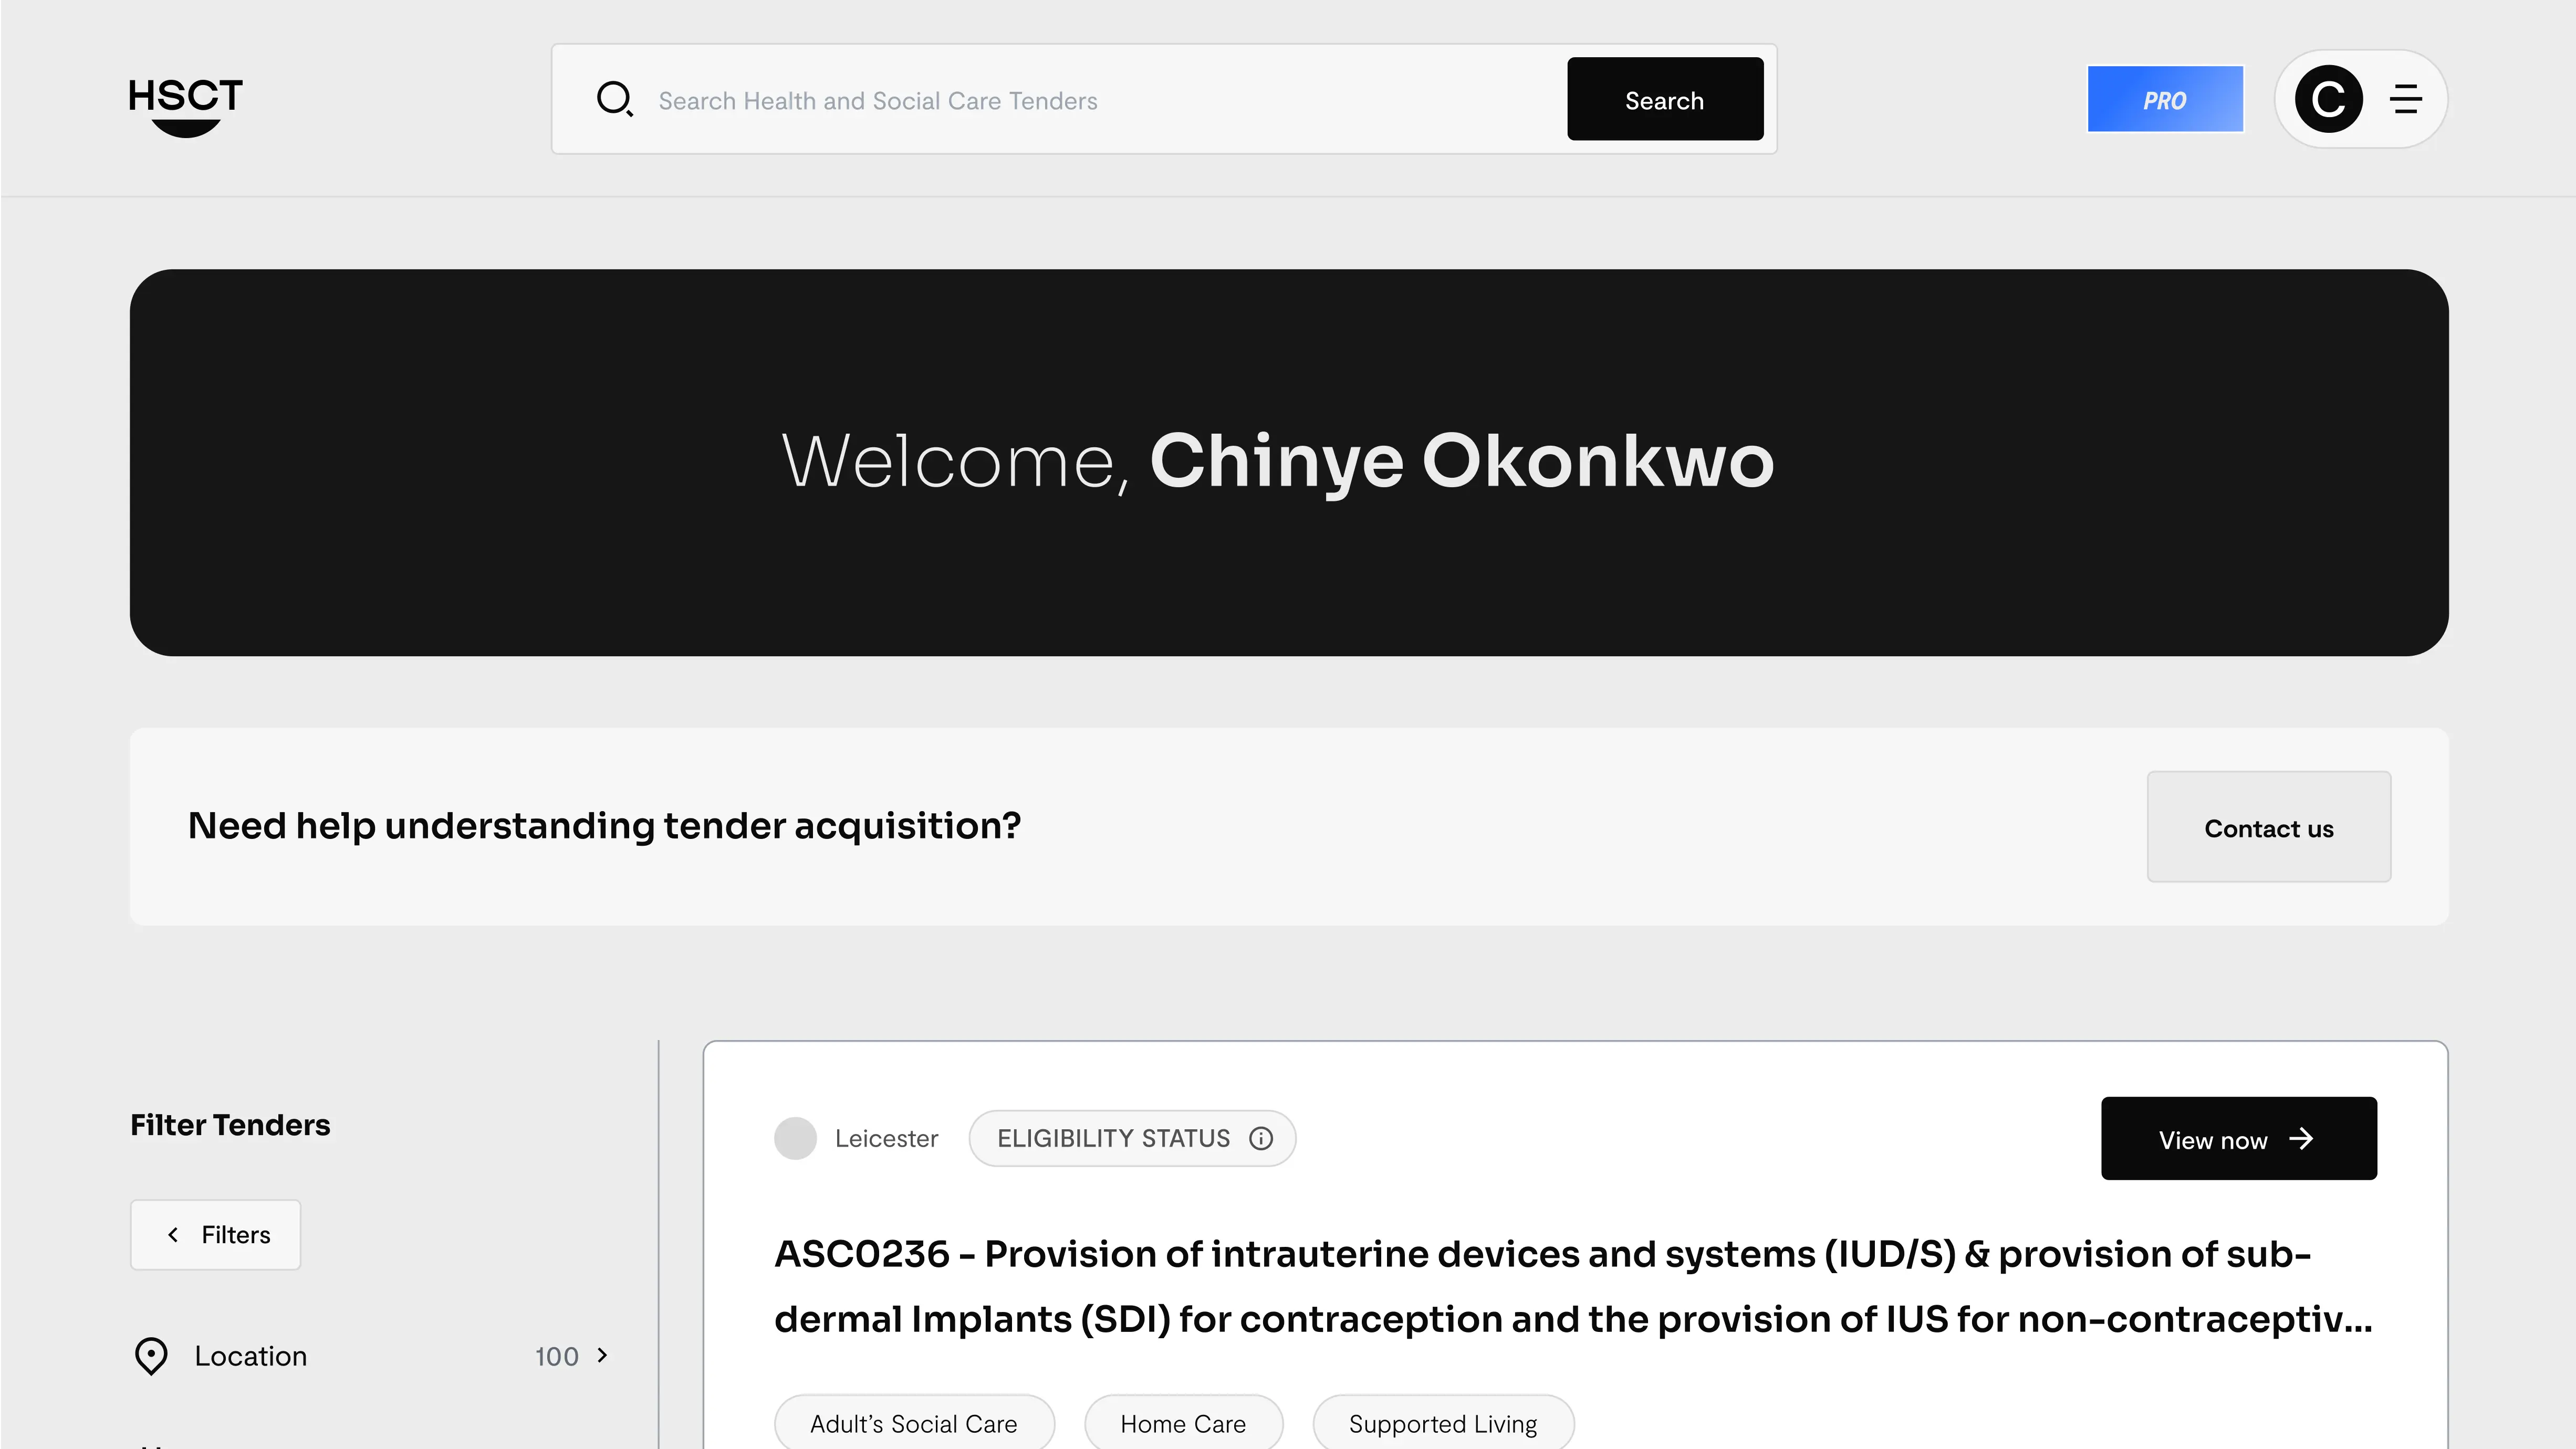Click the Location pin icon
Viewport: 2576px width, 1449px height.
(151, 1356)
